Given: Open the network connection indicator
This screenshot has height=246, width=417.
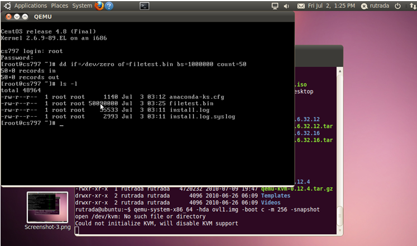Looking at the screenshot, I should pos(413,6).
